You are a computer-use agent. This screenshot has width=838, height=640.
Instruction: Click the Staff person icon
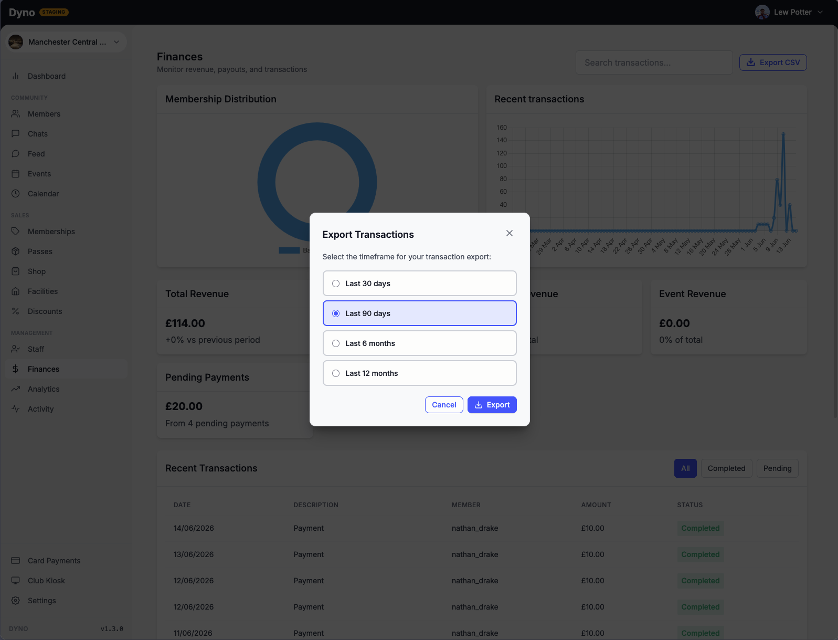point(16,349)
